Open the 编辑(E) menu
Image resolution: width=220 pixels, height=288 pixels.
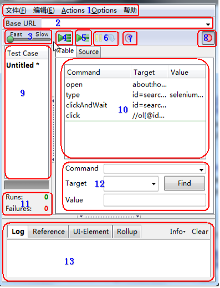44,11
